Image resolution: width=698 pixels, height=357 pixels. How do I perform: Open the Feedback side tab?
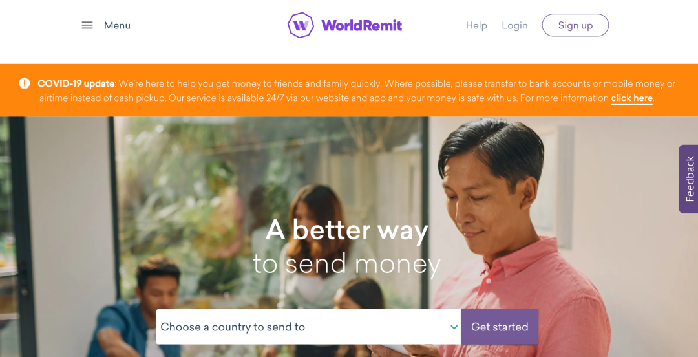pos(689,178)
